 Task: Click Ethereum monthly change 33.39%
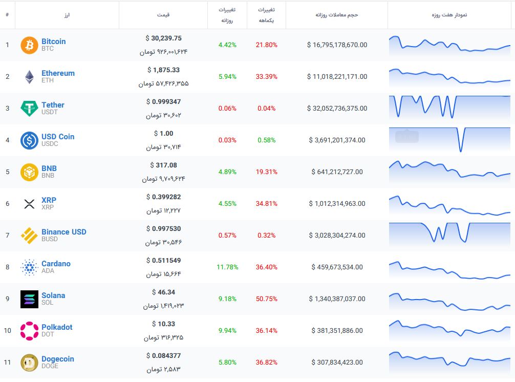click(x=266, y=76)
